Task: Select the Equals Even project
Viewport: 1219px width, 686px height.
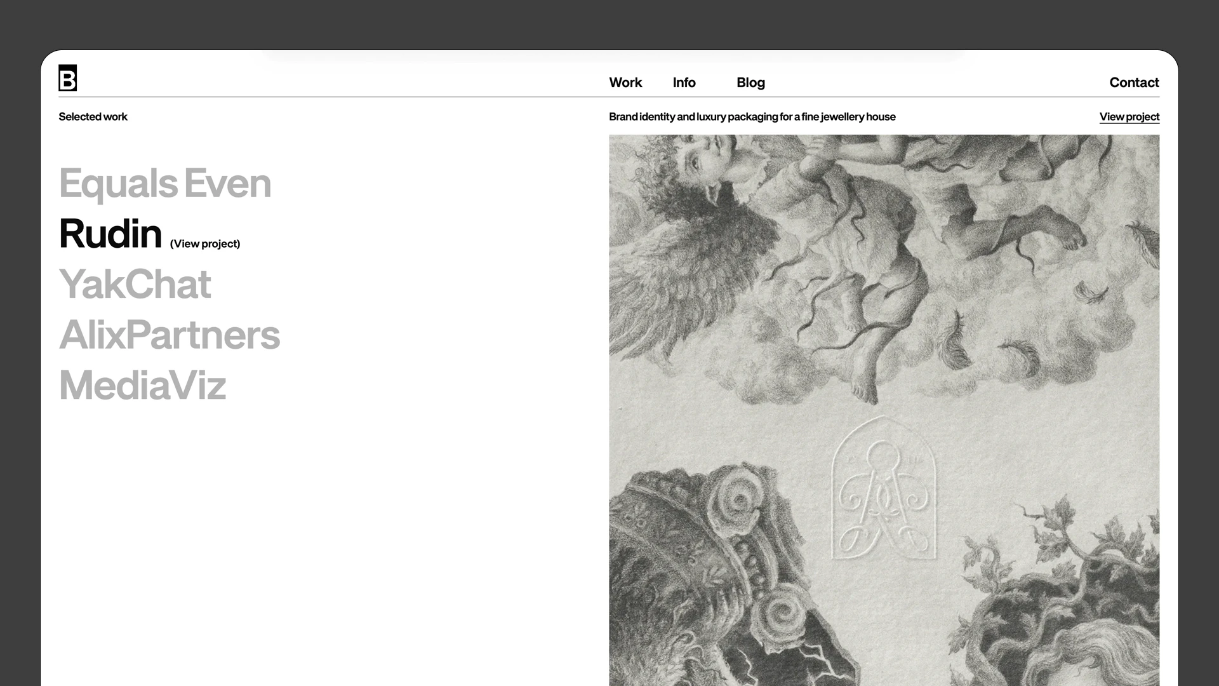Action: pyautogui.click(x=165, y=184)
